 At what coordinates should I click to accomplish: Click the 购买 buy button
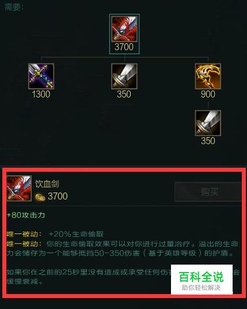210,191
